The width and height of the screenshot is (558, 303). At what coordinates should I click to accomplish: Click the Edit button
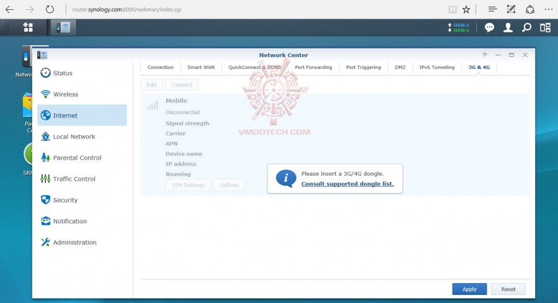(x=152, y=85)
